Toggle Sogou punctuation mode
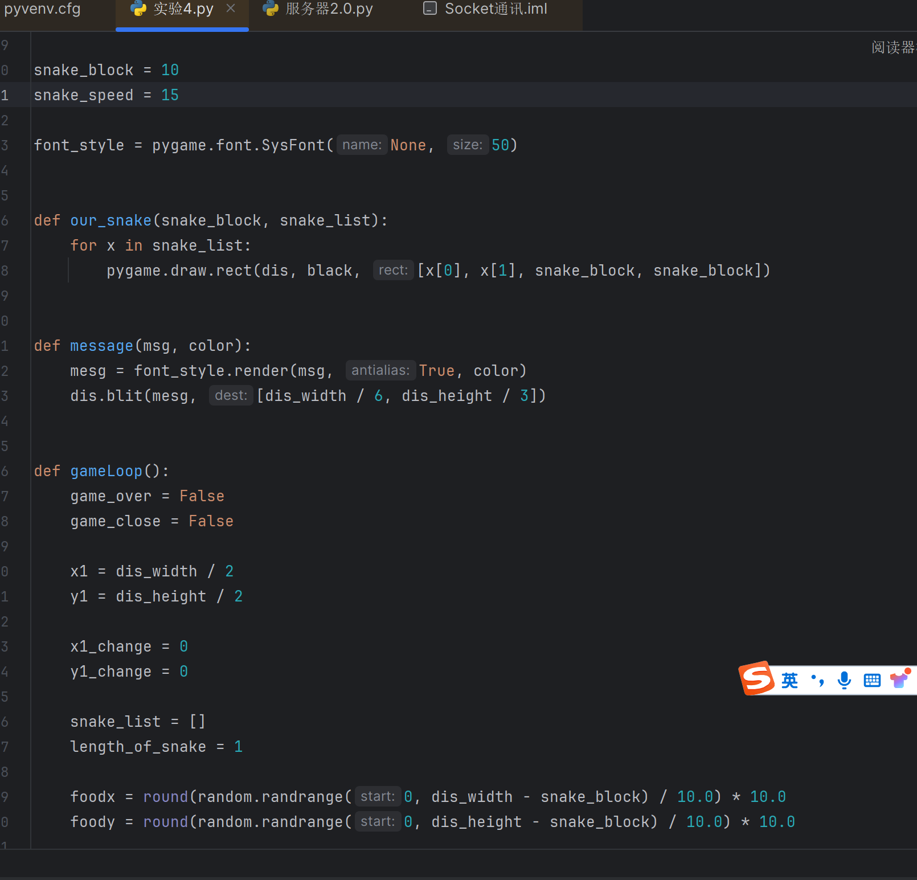Image resolution: width=917 pixels, height=880 pixels. pyautogui.click(x=817, y=680)
